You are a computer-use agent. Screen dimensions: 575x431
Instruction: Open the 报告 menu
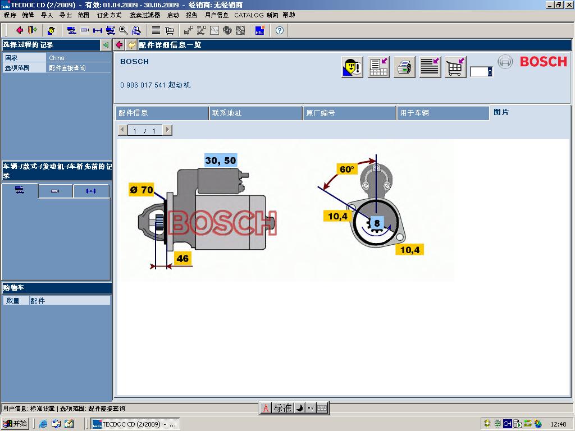pyautogui.click(x=191, y=15)
